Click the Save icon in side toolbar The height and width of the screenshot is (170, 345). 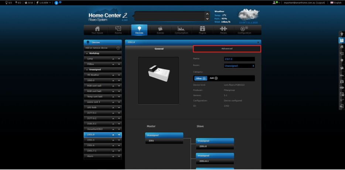click(342, 40)
